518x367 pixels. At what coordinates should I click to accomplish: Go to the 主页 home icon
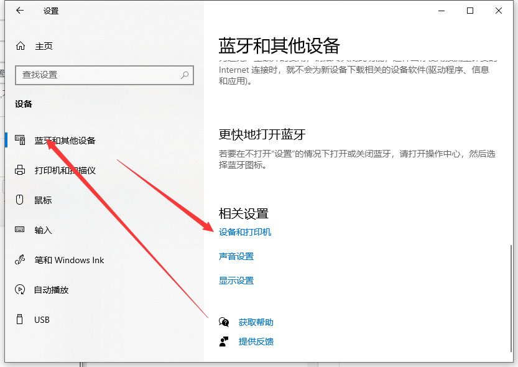21,46
